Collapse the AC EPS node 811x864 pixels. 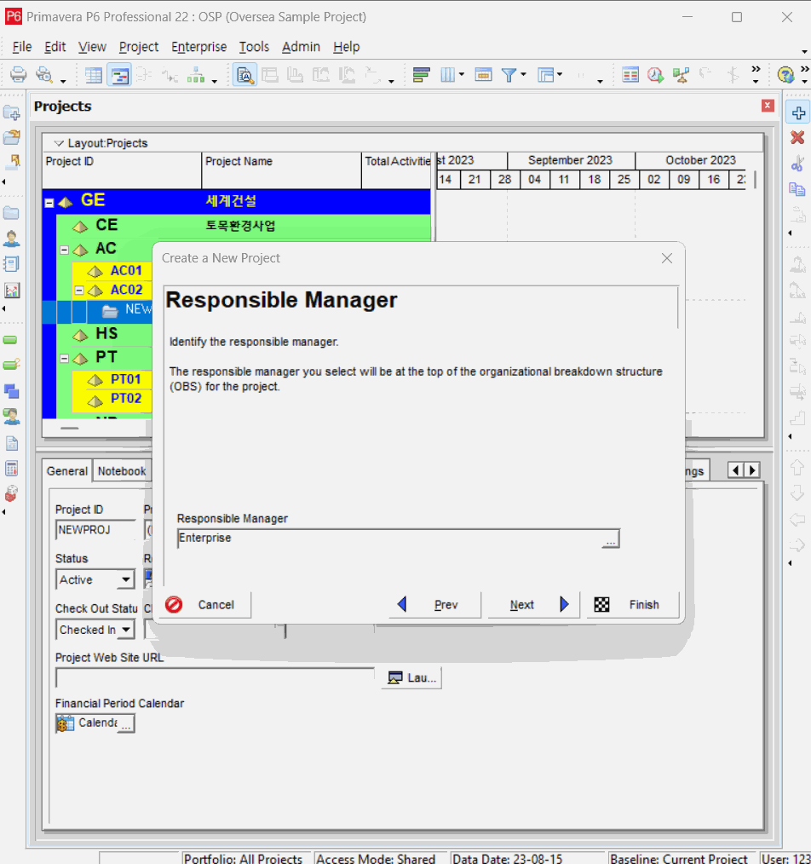65,251
